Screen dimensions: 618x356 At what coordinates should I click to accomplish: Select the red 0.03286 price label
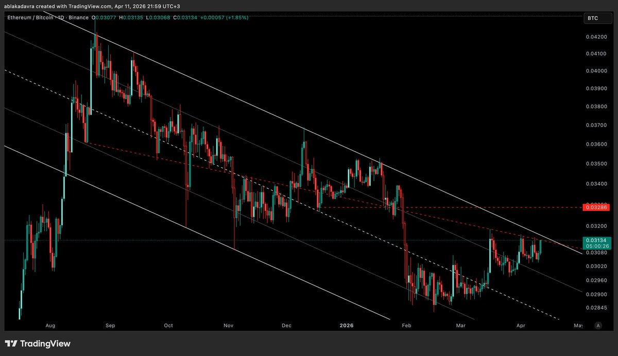point(595,207)
